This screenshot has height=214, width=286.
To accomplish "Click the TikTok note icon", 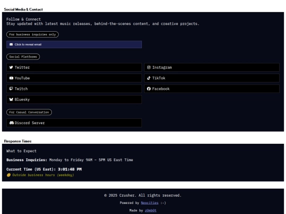I will click(149, 78).
